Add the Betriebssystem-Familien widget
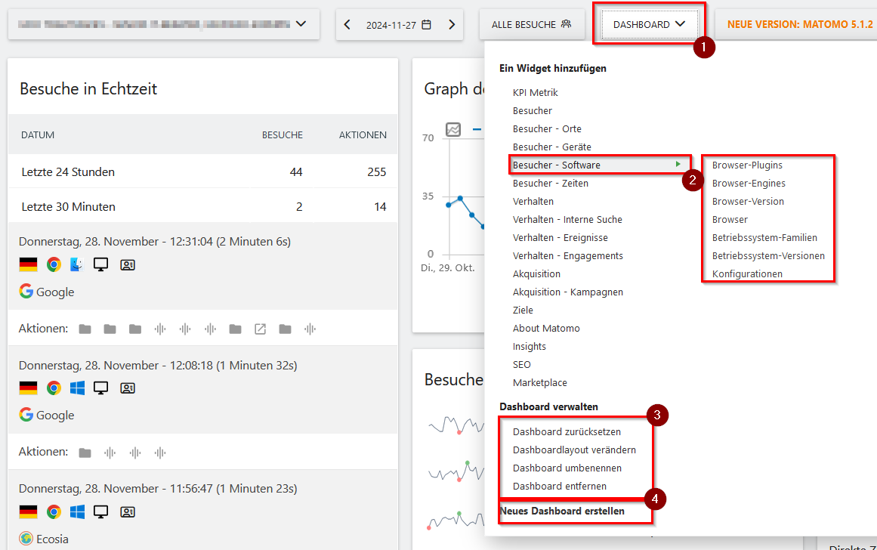877x550 pixels. tap(764, 238)
